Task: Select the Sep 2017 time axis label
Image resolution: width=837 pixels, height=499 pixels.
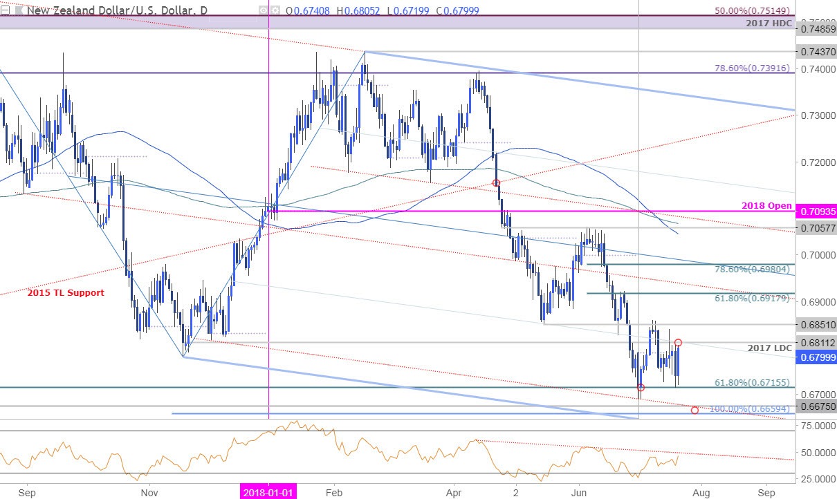Action: pyautogui.click(x=27, y=492)
